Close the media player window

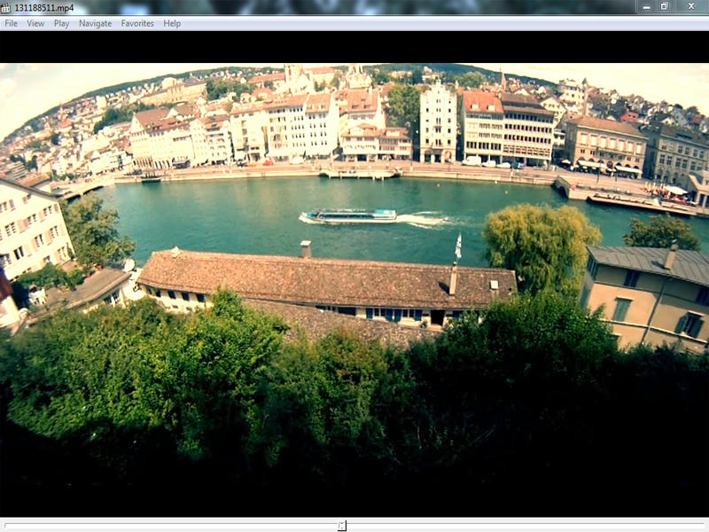691,6
